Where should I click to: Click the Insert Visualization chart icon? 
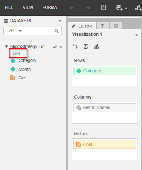click(x=138, y=8)
